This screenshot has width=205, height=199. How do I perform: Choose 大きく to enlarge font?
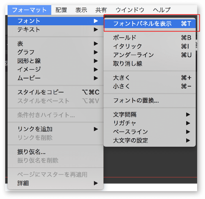pyautogui.click(x=150, y=78)
